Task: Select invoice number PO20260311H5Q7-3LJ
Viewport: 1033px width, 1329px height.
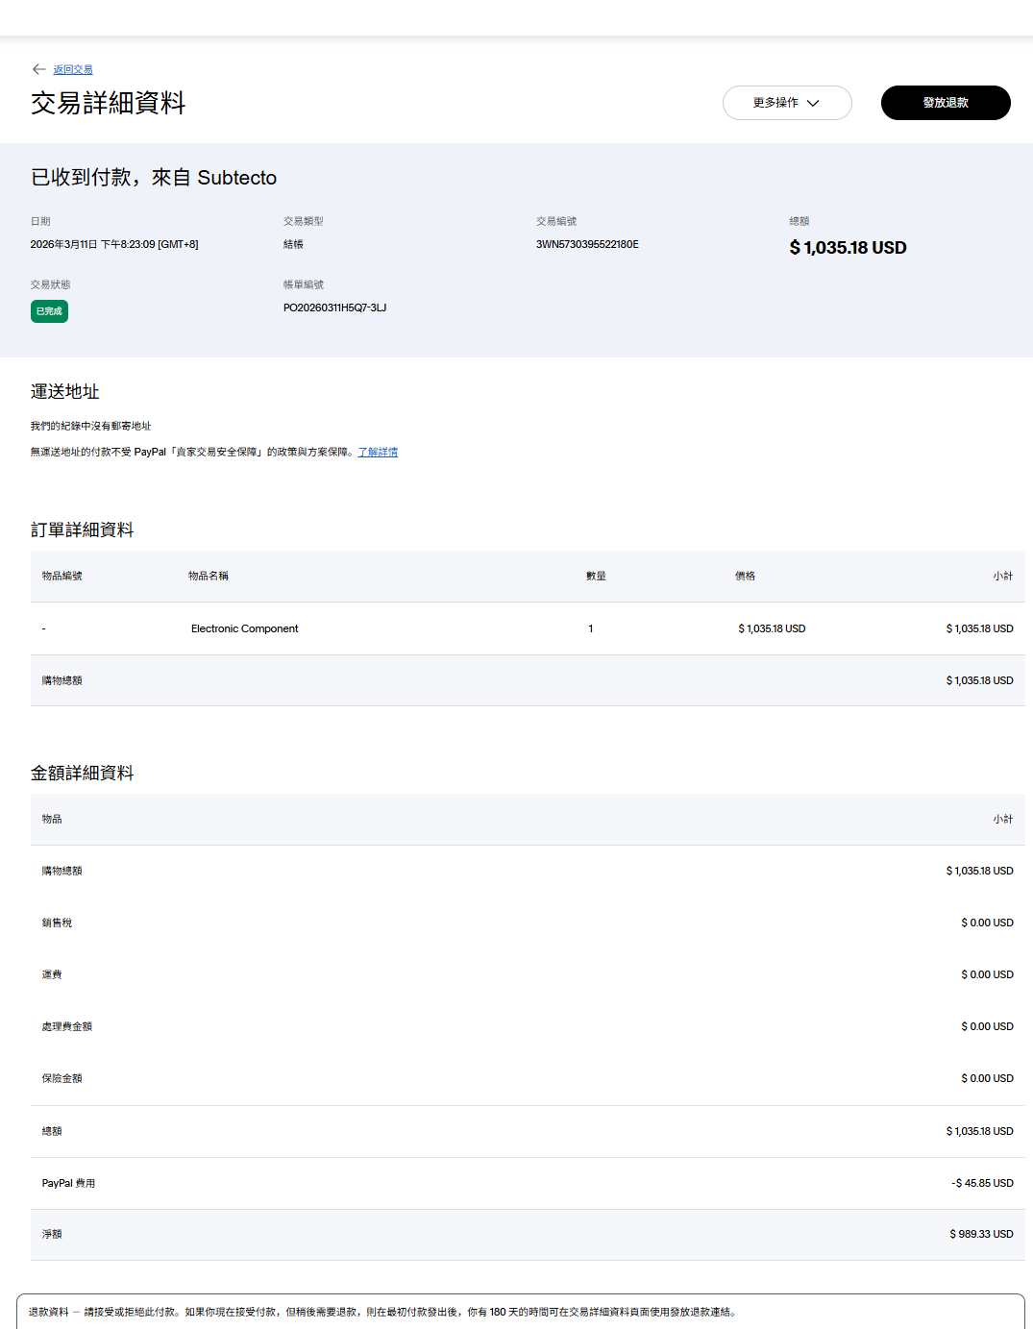Action: (334, 308)
